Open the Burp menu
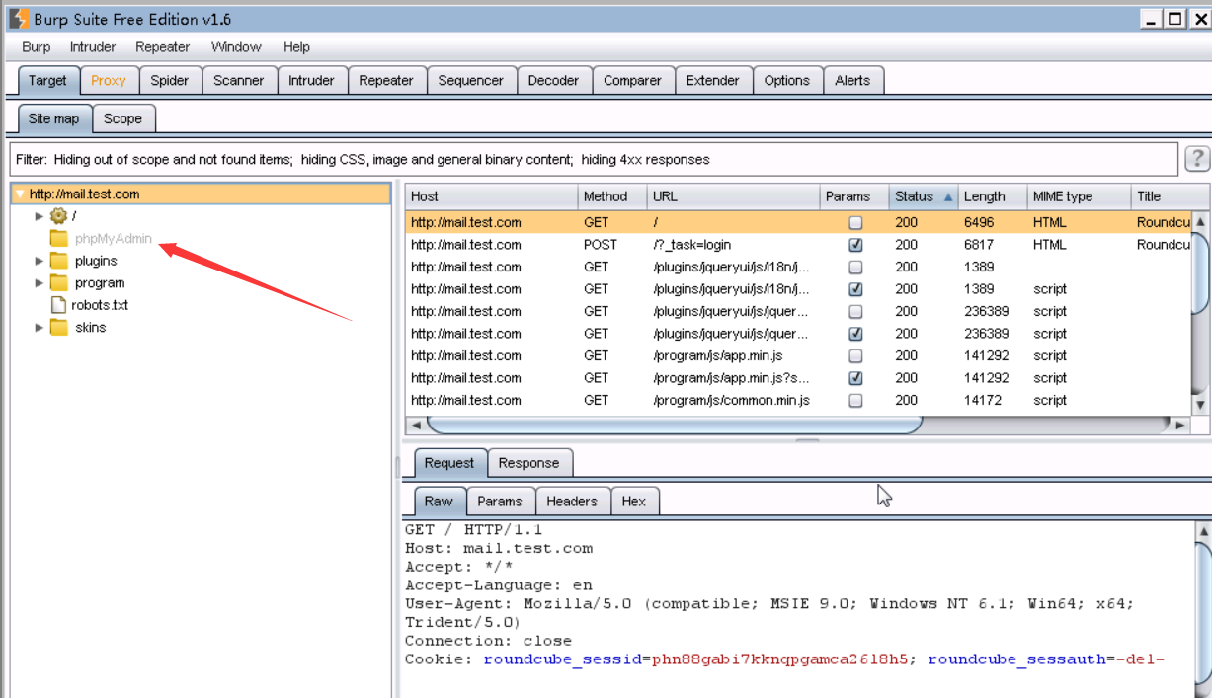The image size is (1212, 698). (37, 47)
